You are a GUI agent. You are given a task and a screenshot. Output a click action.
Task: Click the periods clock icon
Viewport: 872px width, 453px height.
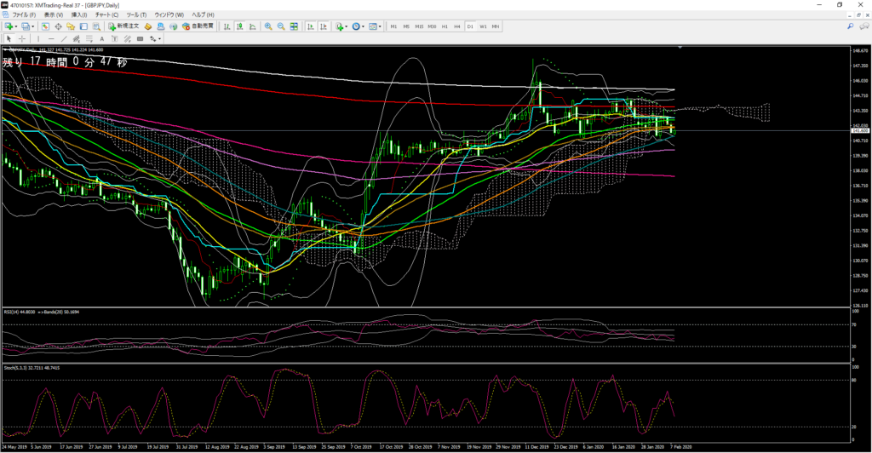point(356,26)
